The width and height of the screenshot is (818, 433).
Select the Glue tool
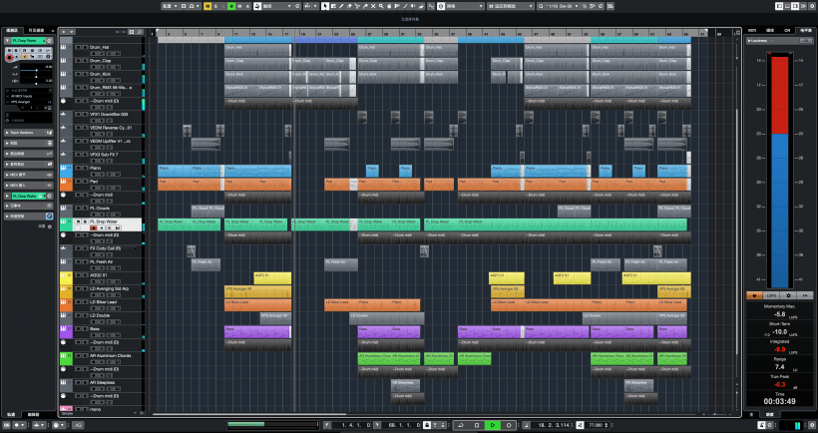pyautogui.click(x=365, y=6)
